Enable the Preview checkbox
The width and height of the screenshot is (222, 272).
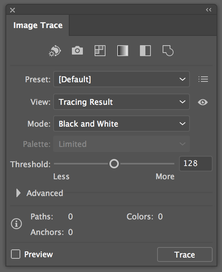click(16, 254)
